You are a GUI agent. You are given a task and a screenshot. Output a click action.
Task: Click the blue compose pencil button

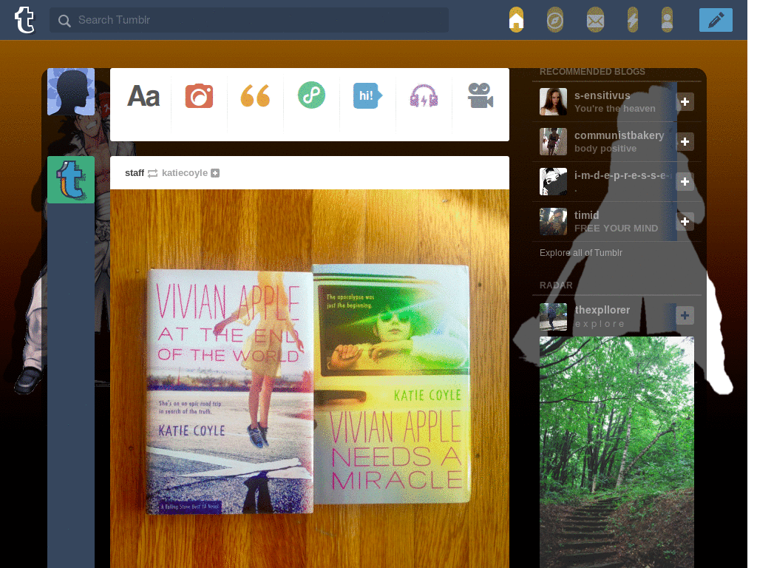click(x=716, y=20)
